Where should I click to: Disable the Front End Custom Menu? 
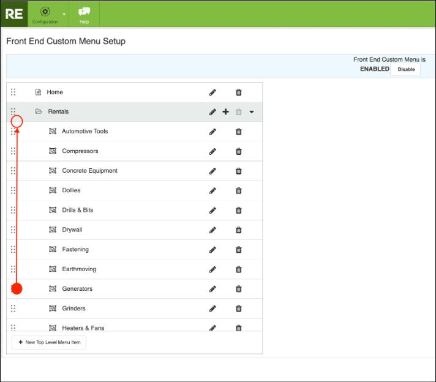pos(405,69)
